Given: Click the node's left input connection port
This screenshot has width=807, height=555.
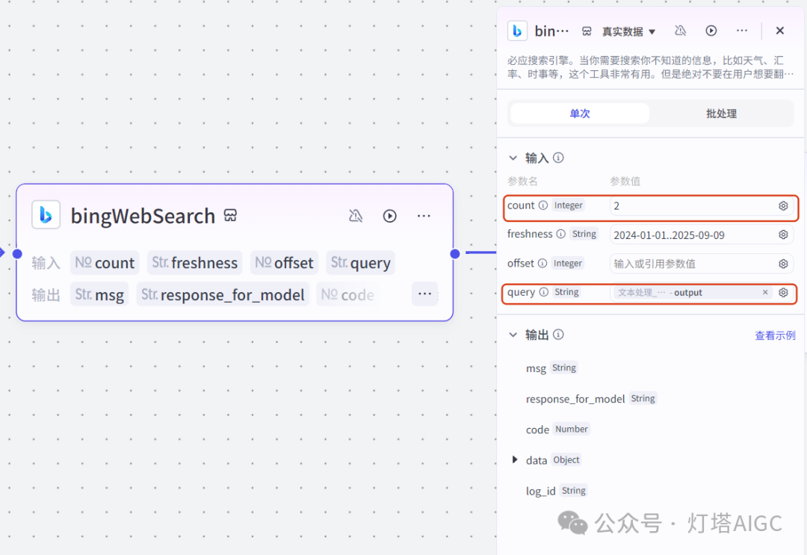Looking at the screenshot, I should click(17, 253).
